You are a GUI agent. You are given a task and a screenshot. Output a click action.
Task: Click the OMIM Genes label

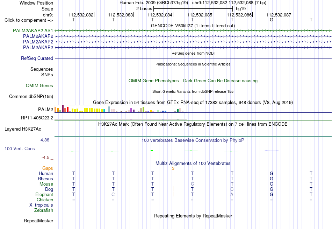(x=39, y=85)
